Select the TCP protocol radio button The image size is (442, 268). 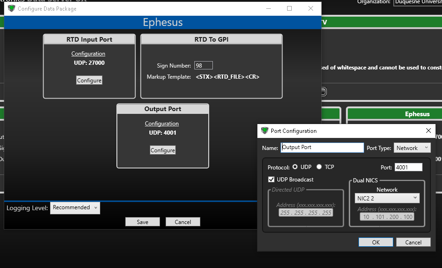(319, 167)
